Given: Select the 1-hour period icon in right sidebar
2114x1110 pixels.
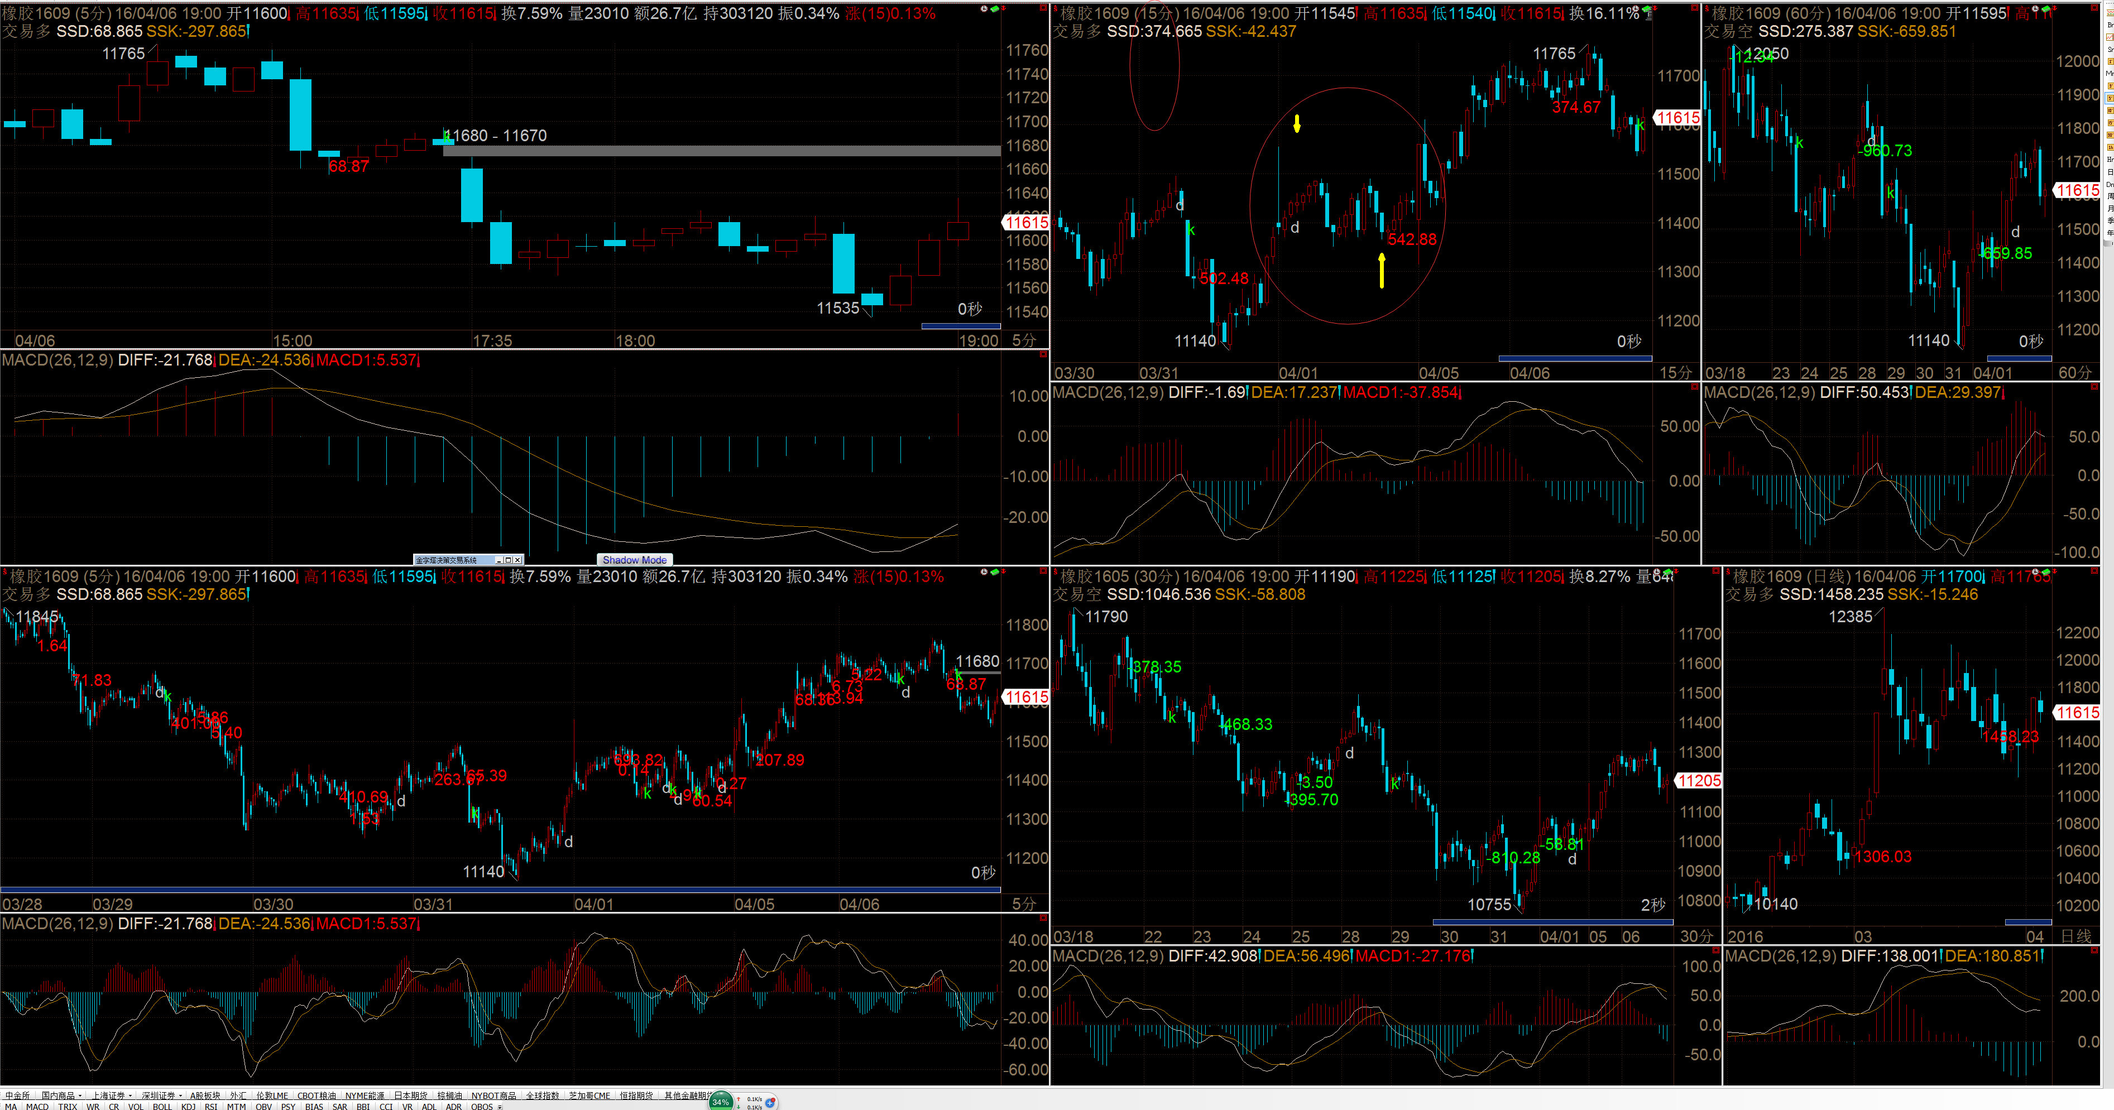Looking at the screenshot, I should click(2111, 147).
